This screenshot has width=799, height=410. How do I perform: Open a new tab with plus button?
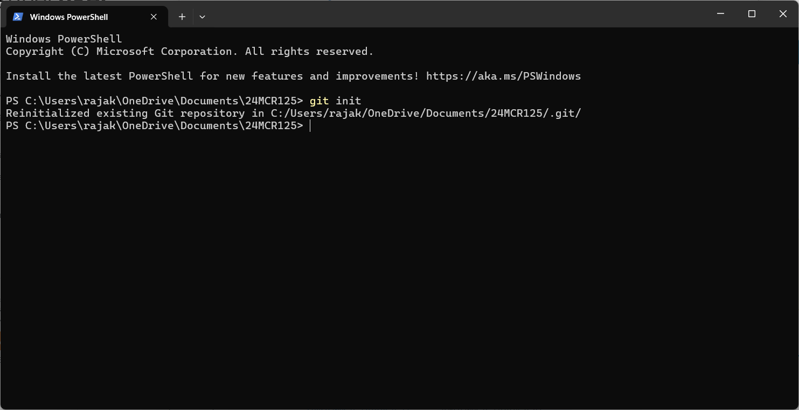(x=182, y=17)
